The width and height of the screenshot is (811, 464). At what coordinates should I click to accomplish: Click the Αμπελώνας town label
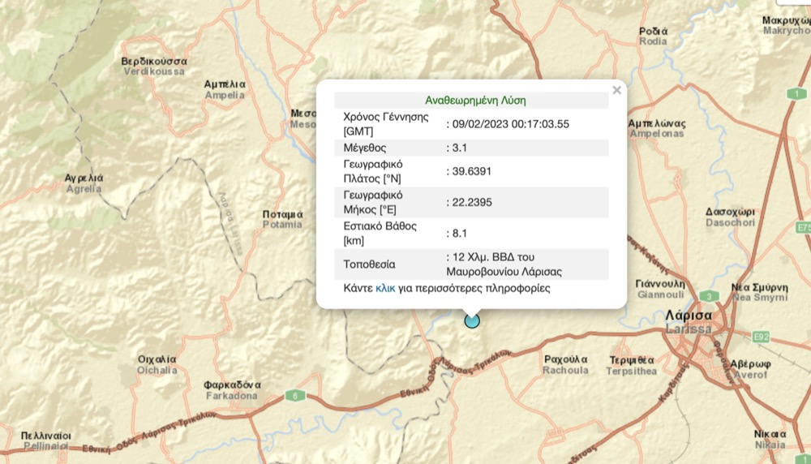[x=657, y=123]
